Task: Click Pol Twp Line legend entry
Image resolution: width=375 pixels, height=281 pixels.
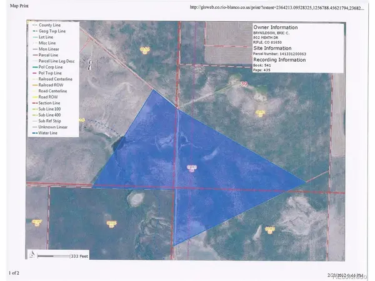Action: [47, 73]
